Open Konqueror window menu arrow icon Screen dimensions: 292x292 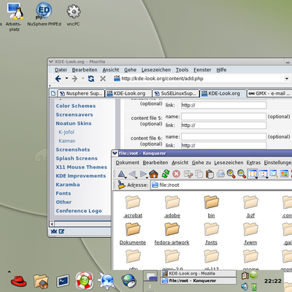pyautogui.click(x=115, y=153)
